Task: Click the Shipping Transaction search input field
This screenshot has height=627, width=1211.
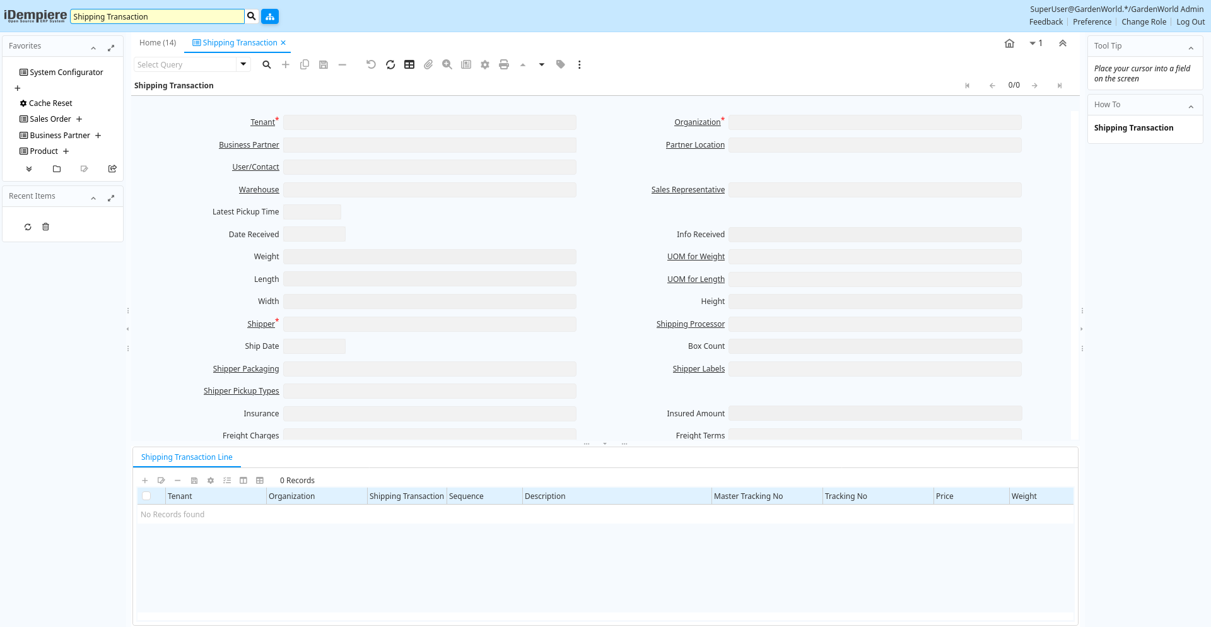Action: click(x=157, y=16)
